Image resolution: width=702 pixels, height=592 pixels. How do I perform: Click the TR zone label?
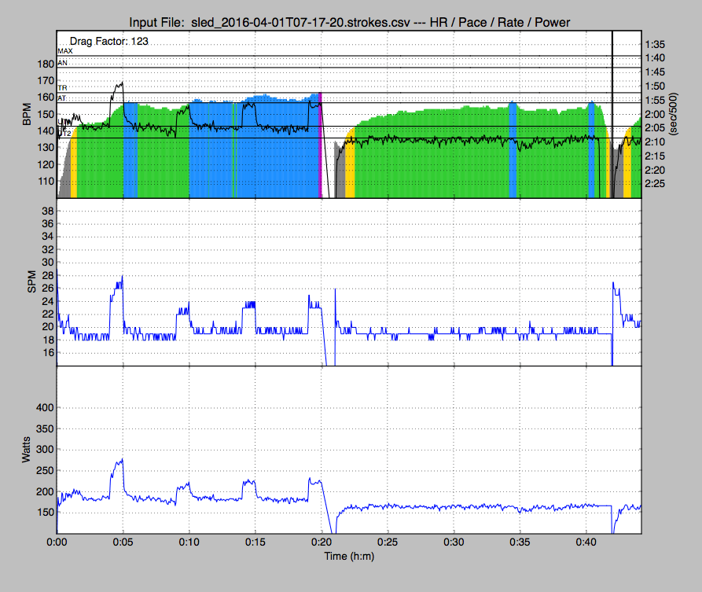click(63, 89)
